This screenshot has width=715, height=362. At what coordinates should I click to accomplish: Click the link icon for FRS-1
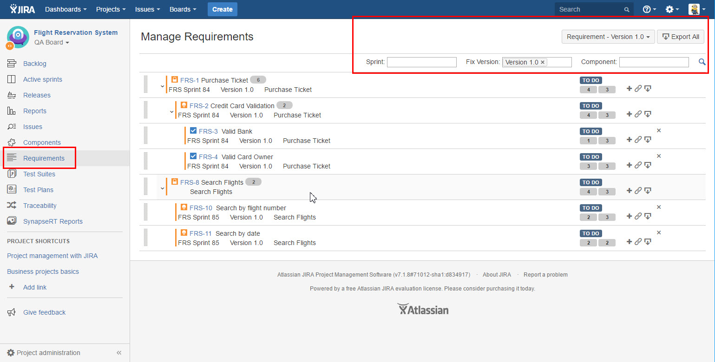point(638,89)
